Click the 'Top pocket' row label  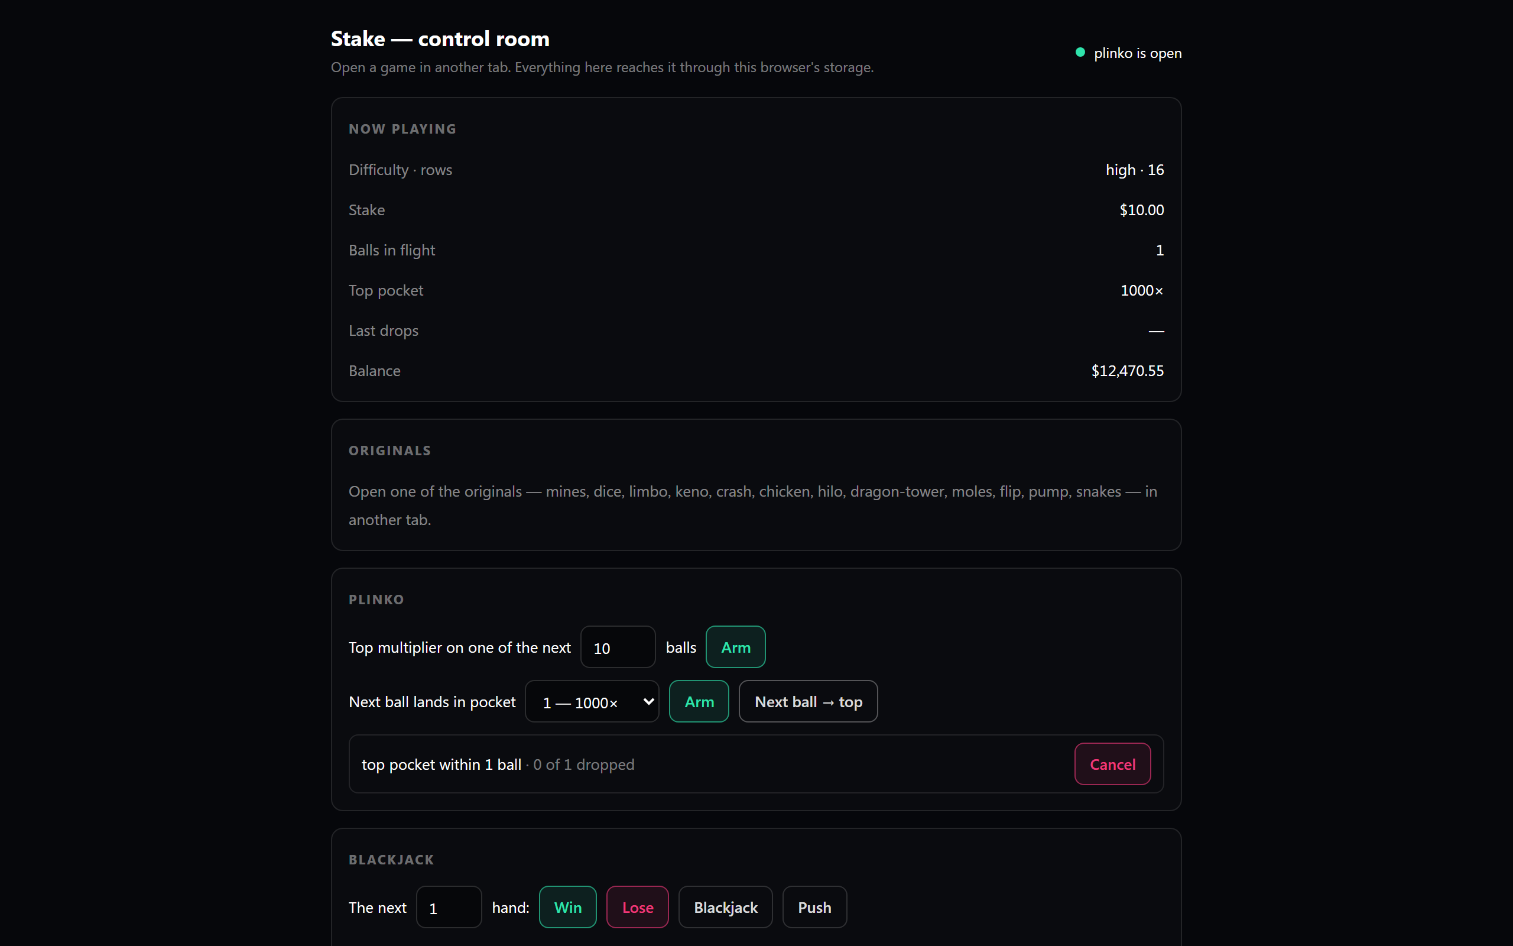pyautogui.click(x=386, y=290)
